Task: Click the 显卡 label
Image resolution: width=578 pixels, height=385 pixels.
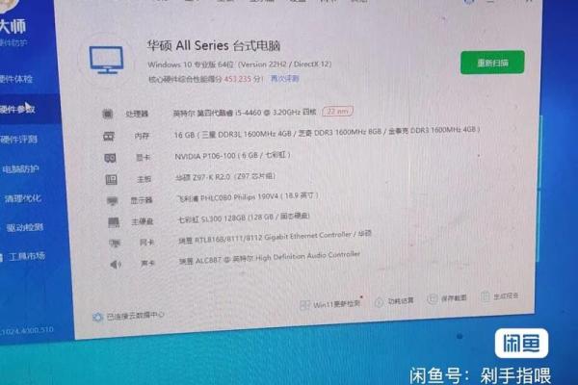Action: [x=144, y=158]
